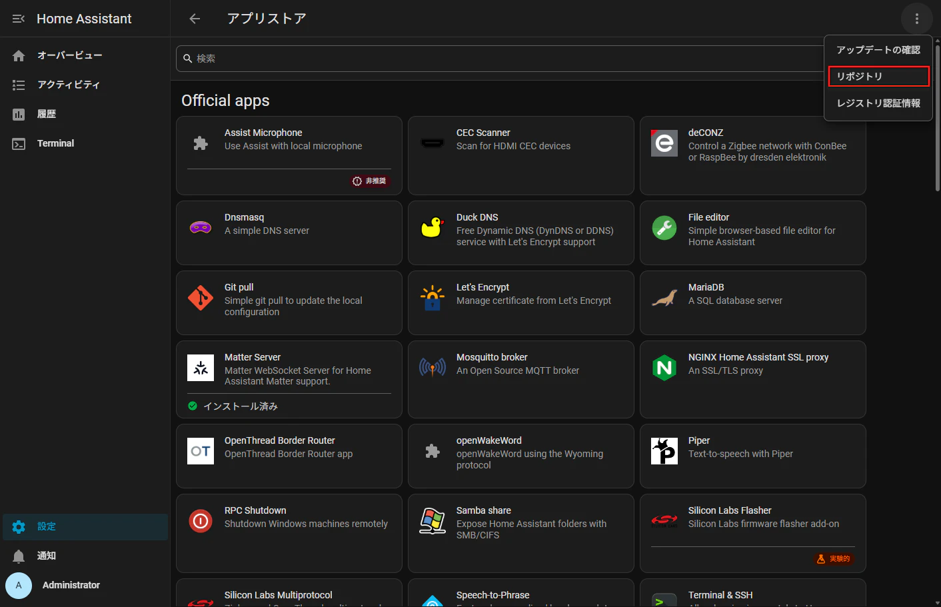941x607 pixels.
Task: Click the Let's Encrypt logo icon
Action: tap(433, 298)
